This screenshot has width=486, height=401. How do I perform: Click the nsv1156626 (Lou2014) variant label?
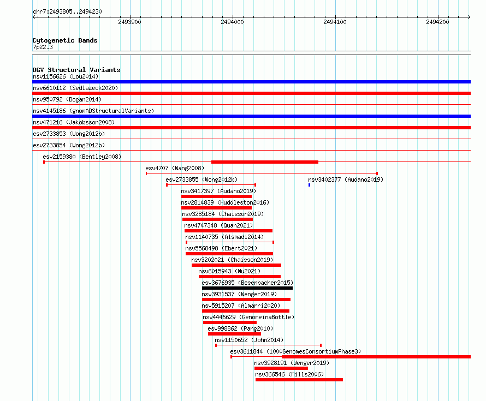(x=66, y=76)
